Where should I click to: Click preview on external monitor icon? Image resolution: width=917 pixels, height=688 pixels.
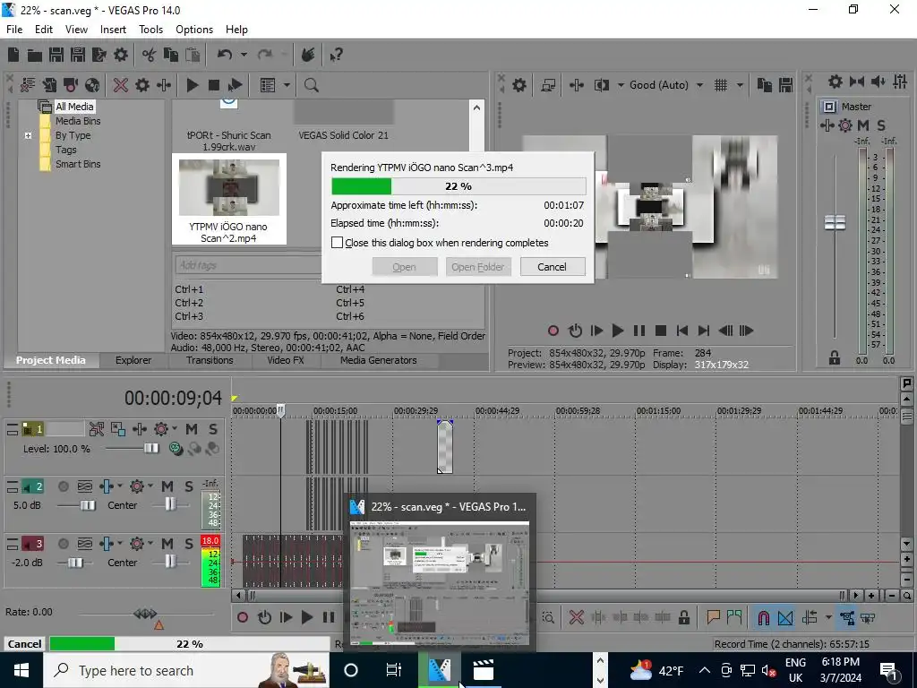coord(548,85)
